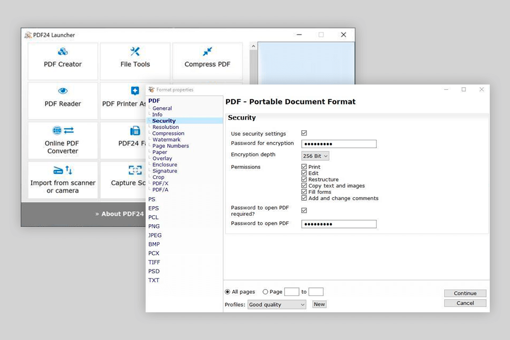Click New profile button
This screenshot has height=340, width=510.
pyautogui.click(x=319, y=304)
